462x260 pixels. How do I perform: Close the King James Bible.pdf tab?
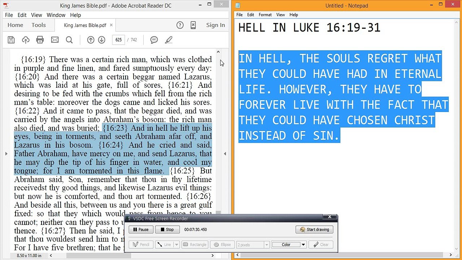click(111, 25)
